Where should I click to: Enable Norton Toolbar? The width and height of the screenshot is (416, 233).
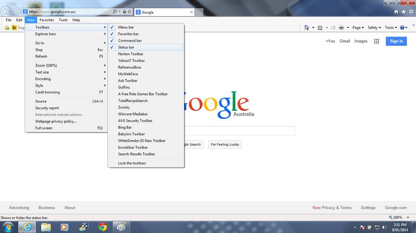coord(146,54)
